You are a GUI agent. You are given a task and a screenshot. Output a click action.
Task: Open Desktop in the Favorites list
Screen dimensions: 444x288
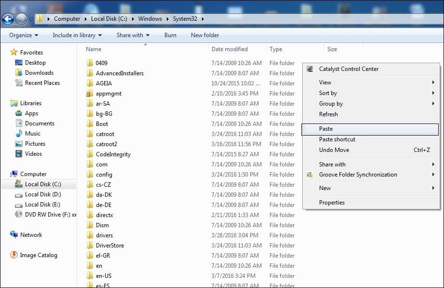(35, 63)
